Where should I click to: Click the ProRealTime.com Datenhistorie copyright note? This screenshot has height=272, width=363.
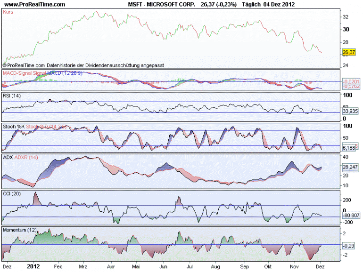[x=83, y=65]
